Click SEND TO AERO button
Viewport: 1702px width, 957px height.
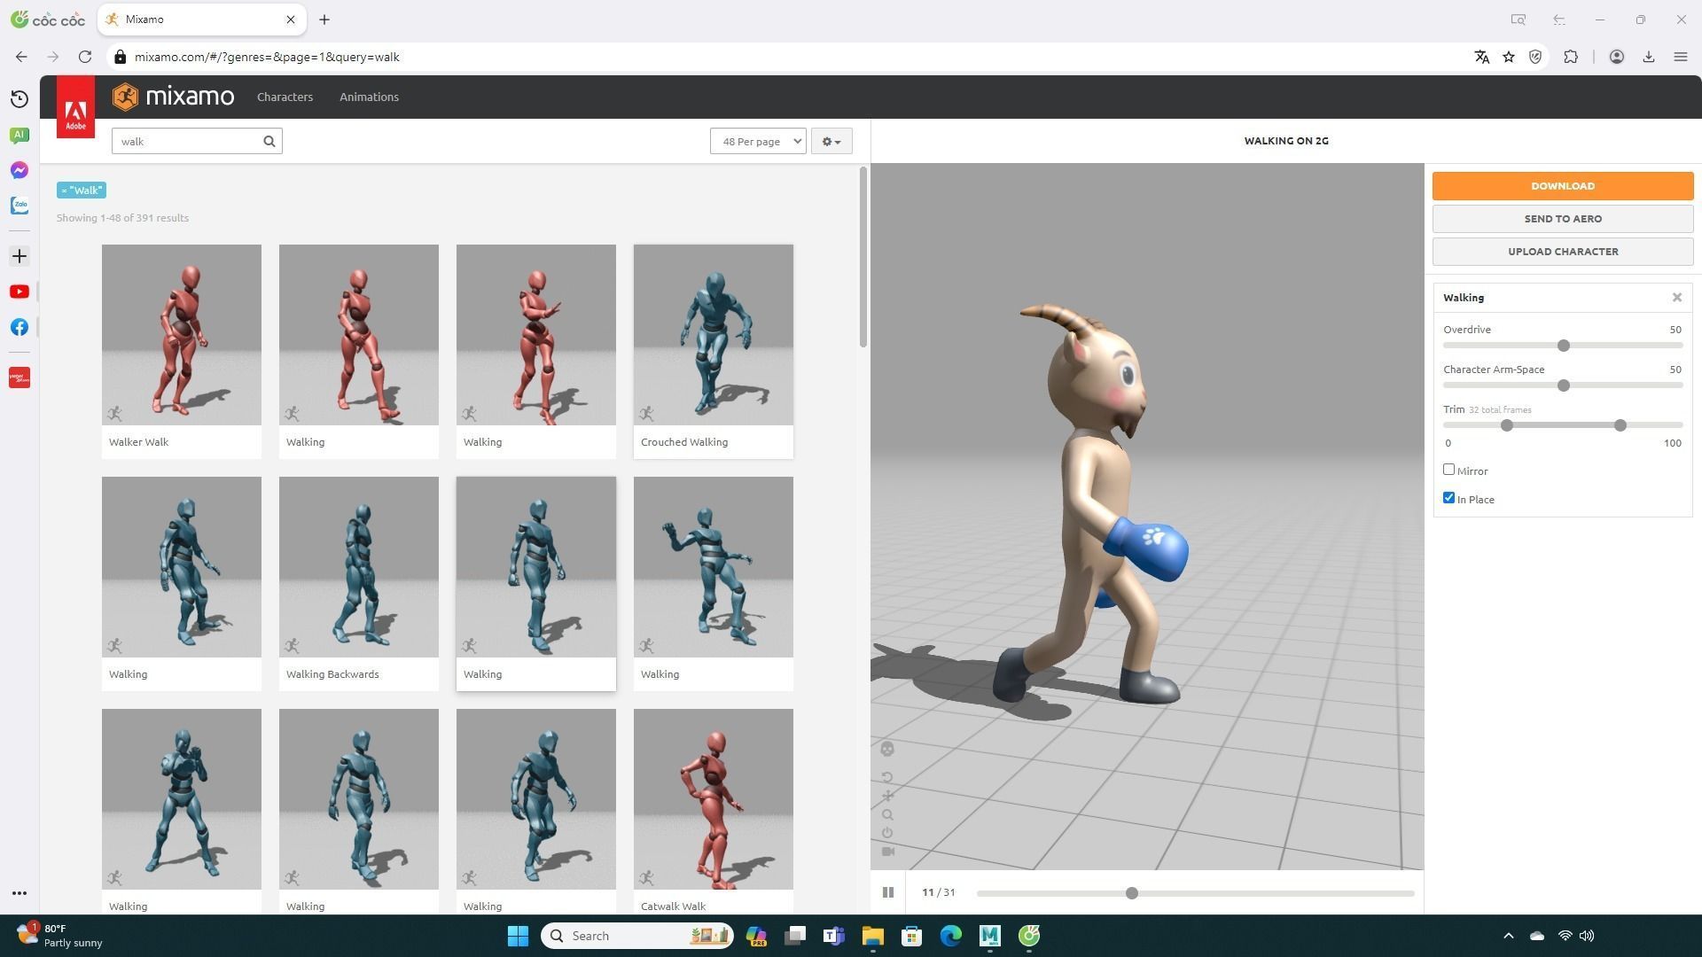click(1563, 219)
